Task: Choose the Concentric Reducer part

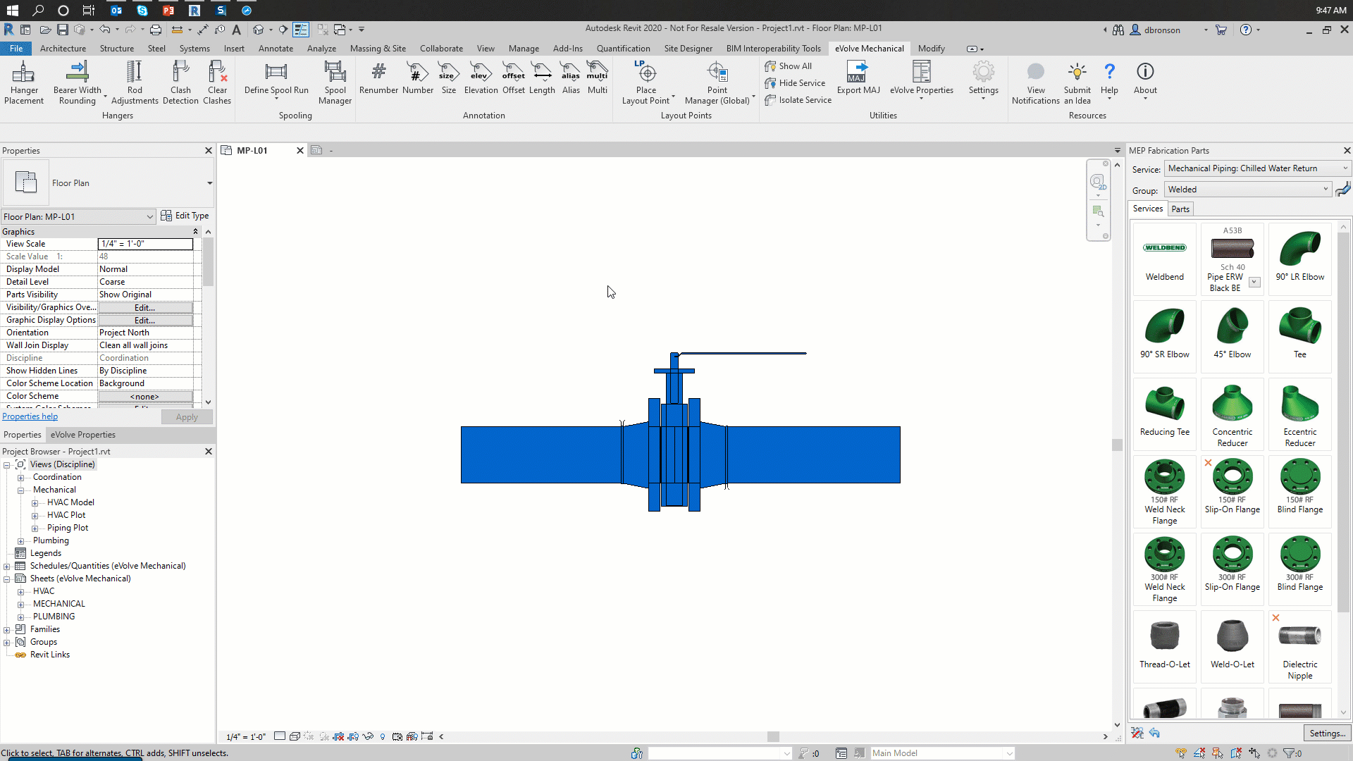Action: point(1232,416)
